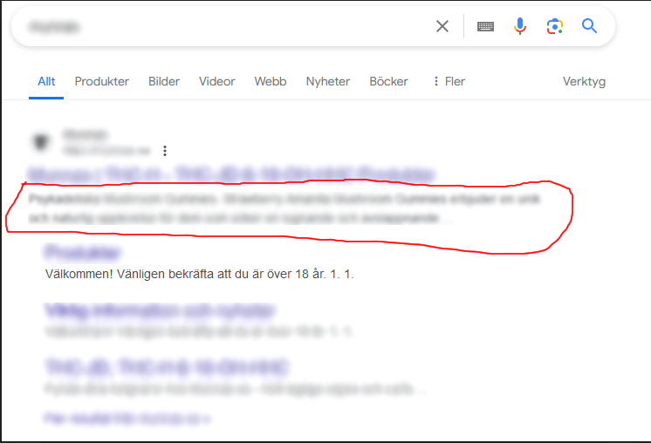Click the blurred more results link at bottom
Viewport: 651px width, 443px height.
127,418
